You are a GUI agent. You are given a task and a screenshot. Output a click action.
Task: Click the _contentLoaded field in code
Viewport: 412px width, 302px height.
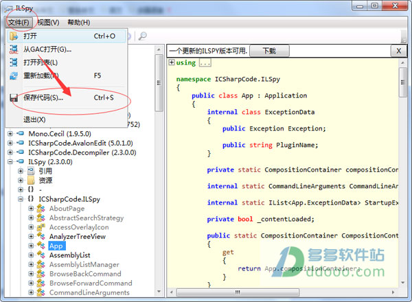coord(285,219)
